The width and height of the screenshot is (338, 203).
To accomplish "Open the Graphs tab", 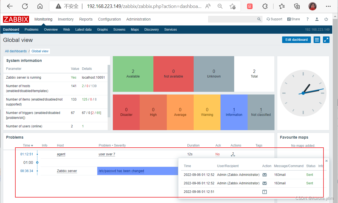I will 102,30.
